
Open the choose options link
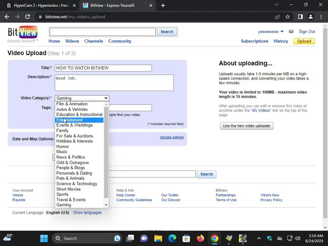pos(172,137)
